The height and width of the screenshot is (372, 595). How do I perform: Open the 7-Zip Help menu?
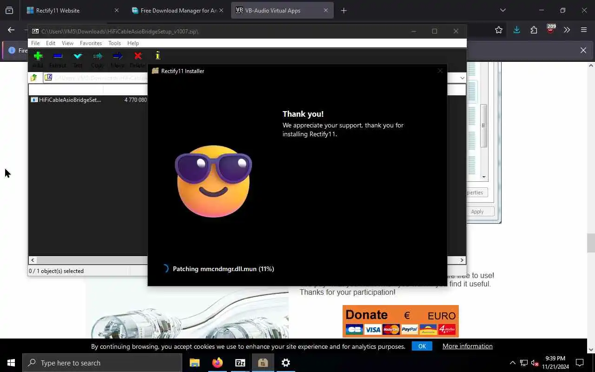(133, 43)
